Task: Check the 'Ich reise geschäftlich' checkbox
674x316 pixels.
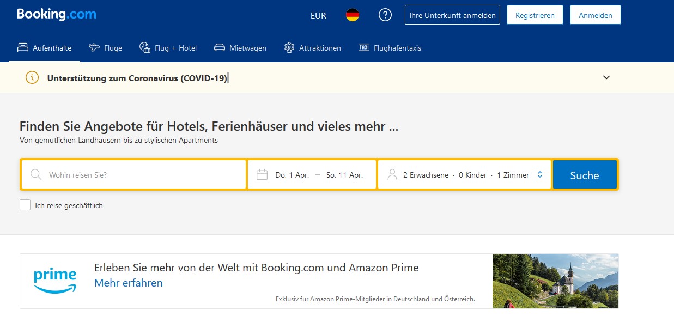Action: pyautogui.click(x=25, y=205)
